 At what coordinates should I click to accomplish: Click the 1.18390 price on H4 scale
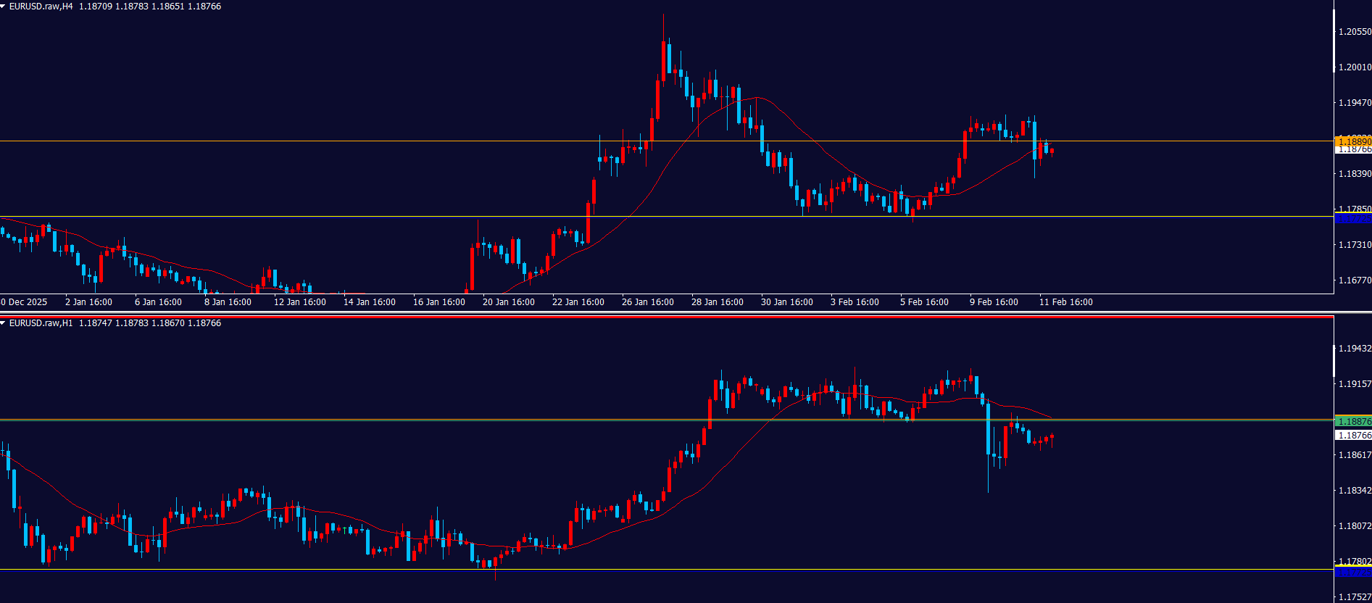click(x=1354, y=174)
